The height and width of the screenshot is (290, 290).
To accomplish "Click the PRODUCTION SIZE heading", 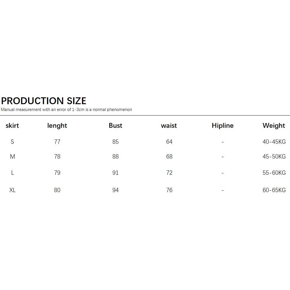I will click(x=44, y=101).
